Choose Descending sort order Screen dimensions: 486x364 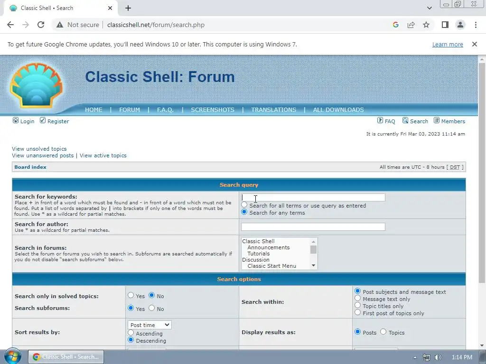coord(131,340)
